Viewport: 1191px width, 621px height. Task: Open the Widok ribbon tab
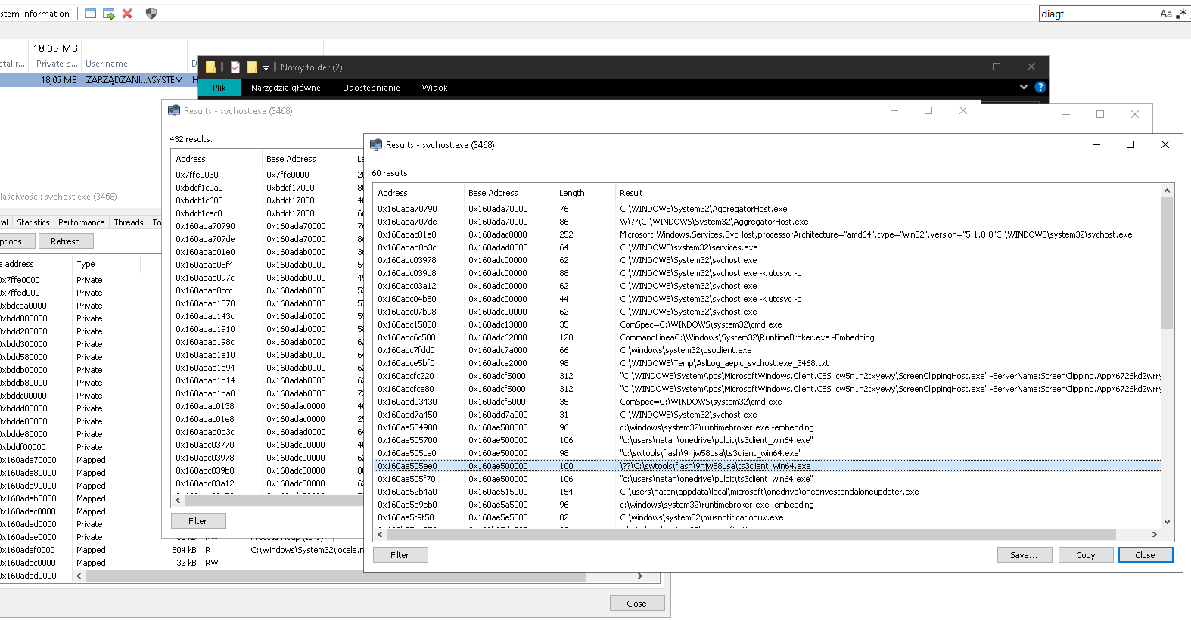pos(434,88)
